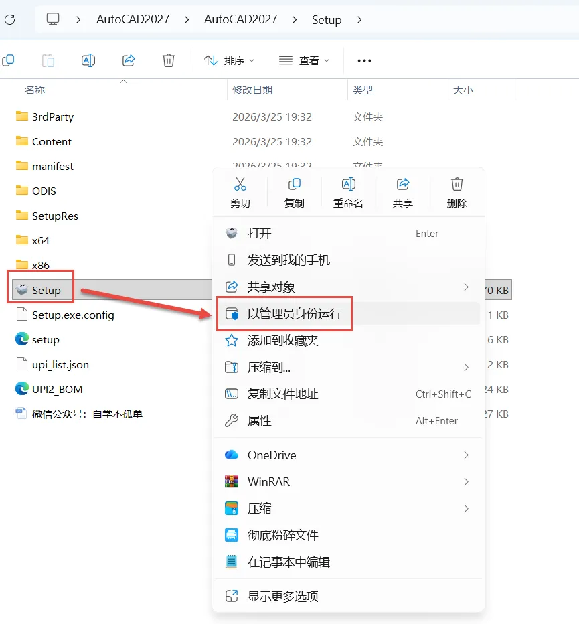Expand the OneDrive submenu
The image size is (579, 624).
coord(348,455)
